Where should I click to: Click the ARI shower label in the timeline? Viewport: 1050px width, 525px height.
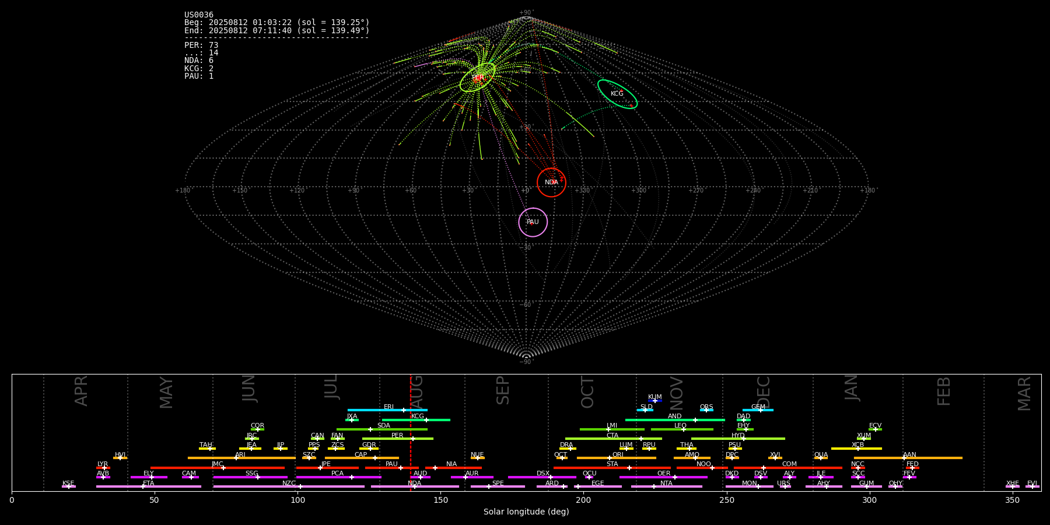click(240, 455)
